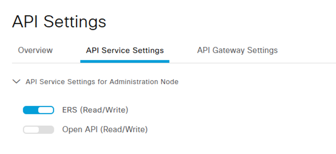The height and width of the screenshot is (154, 336).
Task: Select the API Service Settings tab
Action: coord(125,50)
